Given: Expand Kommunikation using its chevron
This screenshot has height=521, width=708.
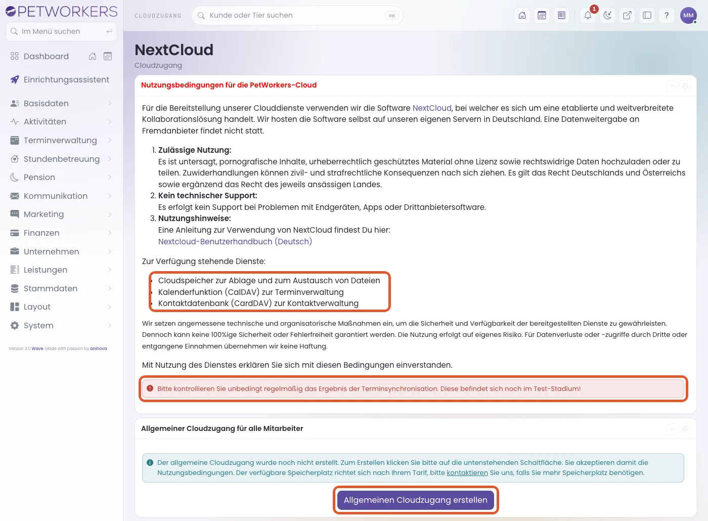Looking at the screenshot, I should click(110, 196).
